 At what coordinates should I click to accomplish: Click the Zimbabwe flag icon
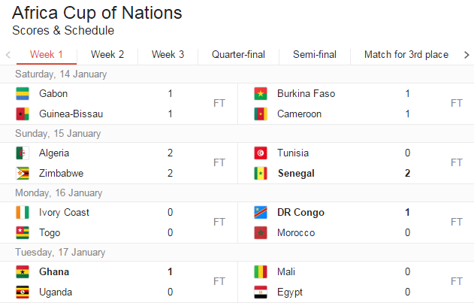23,173
